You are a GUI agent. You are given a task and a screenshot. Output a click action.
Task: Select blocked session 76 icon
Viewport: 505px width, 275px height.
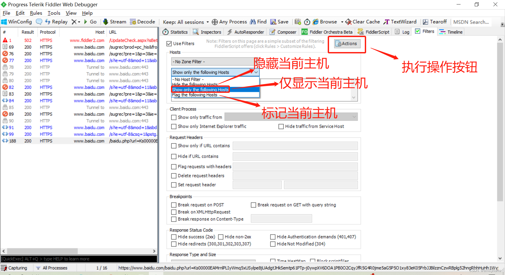5,54
